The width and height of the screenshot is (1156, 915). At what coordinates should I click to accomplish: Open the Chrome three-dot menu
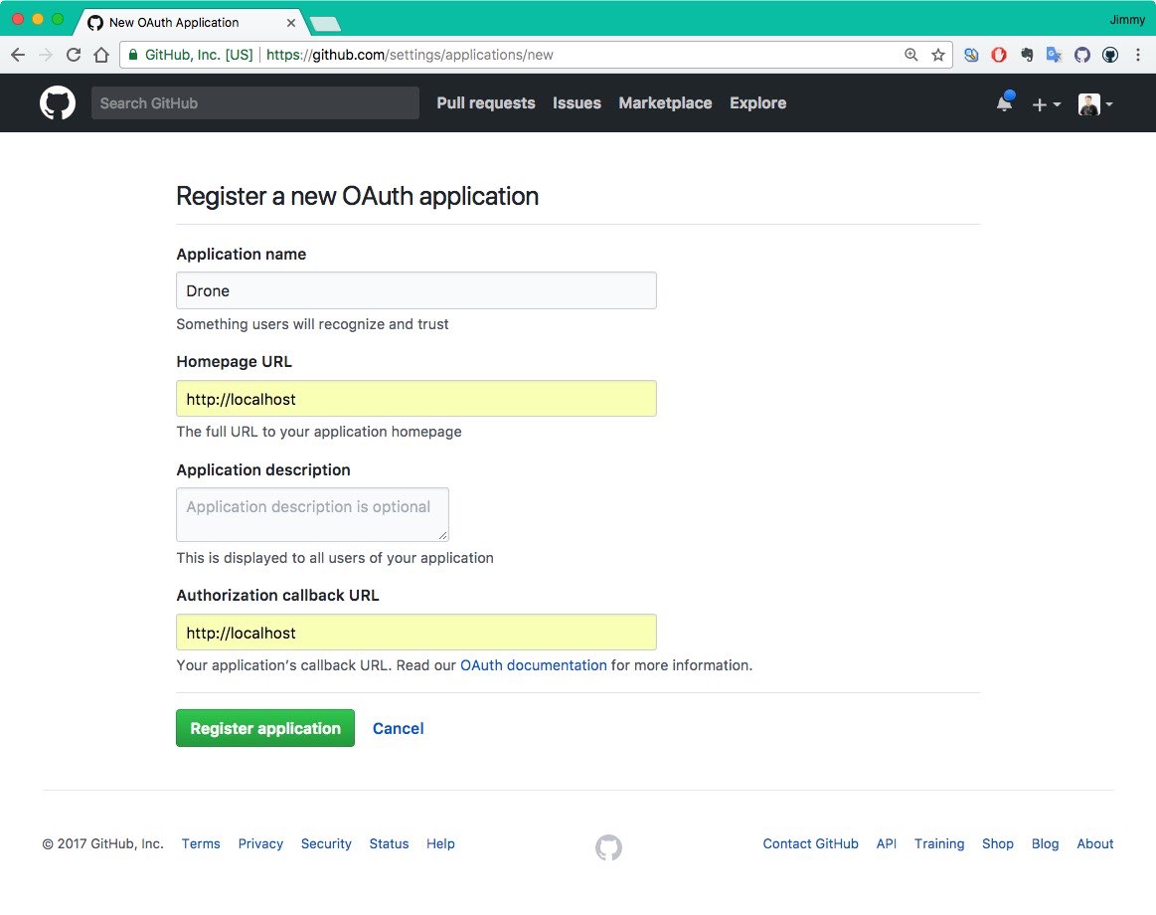click(1138, 55)
